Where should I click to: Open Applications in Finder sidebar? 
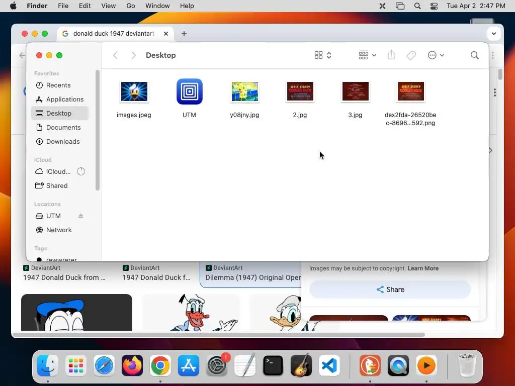[x=60, y=100]
